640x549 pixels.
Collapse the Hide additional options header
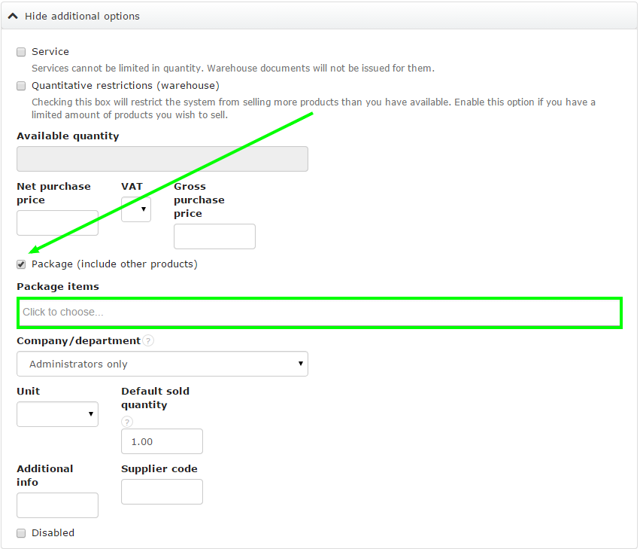pos(83,16)
